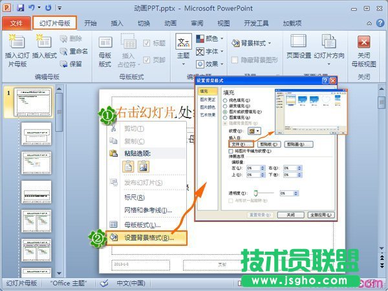Toggle the 页脚 checkbox
Screen dimensions: 388x291
pos(146,60)
